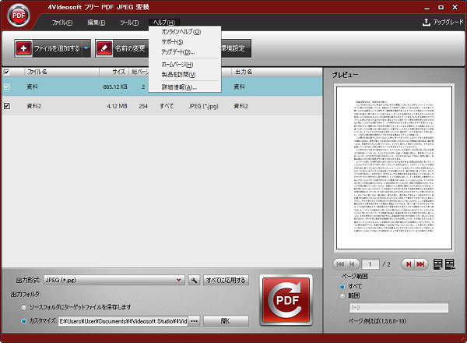
Task: Open output format settings wrench icon
Action: (194, 280)
